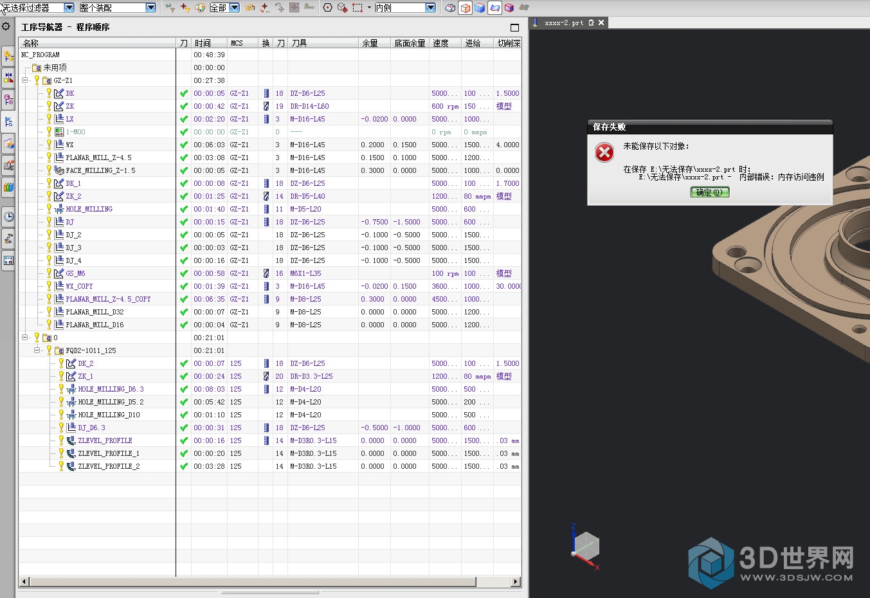The width and height of the screenshot is (870, 598).
Task: Open rectangle selection tool dropdown arrow
Action: 369,8
